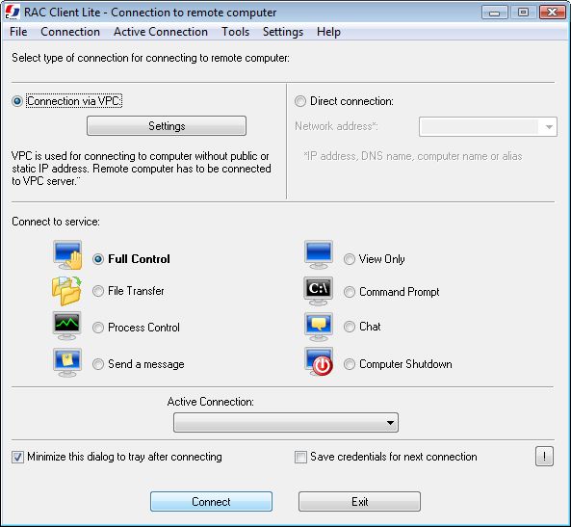571x527 pixels.
Task: Click the View Only monitor icon
Action: point(319,254)
